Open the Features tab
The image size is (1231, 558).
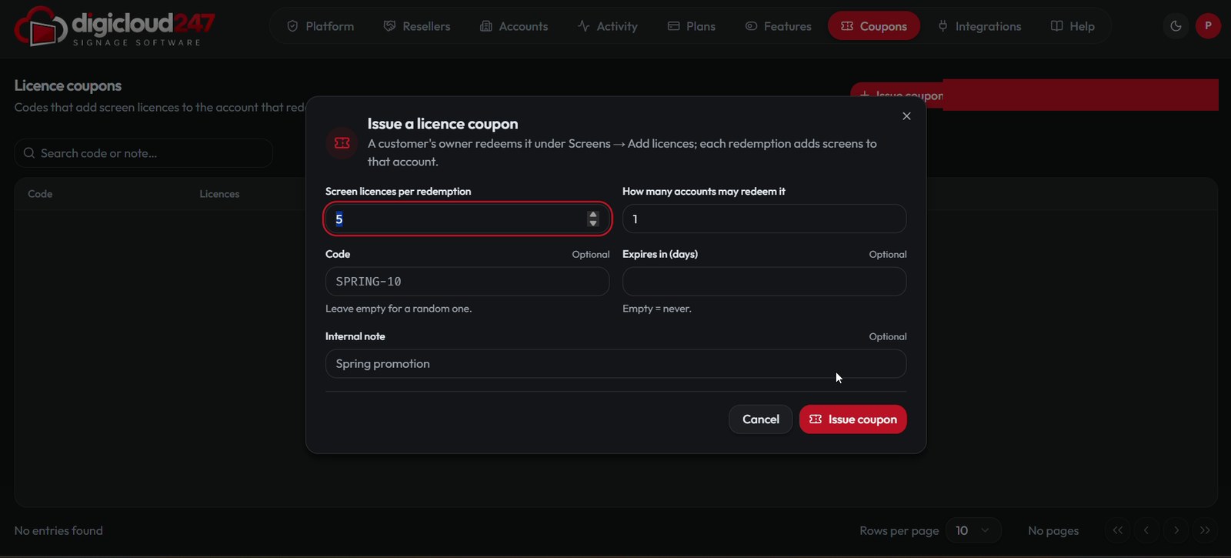[779, 26]
